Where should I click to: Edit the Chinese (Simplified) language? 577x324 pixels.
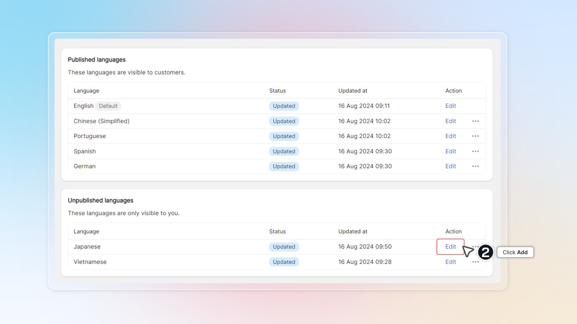pyautogui.click(x=450, y=121)
